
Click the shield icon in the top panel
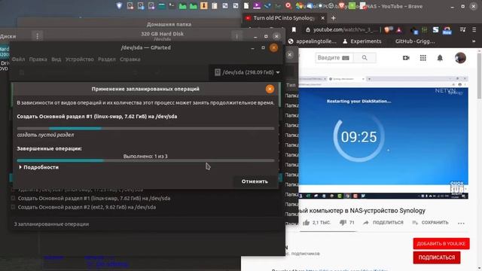(119, 6)
